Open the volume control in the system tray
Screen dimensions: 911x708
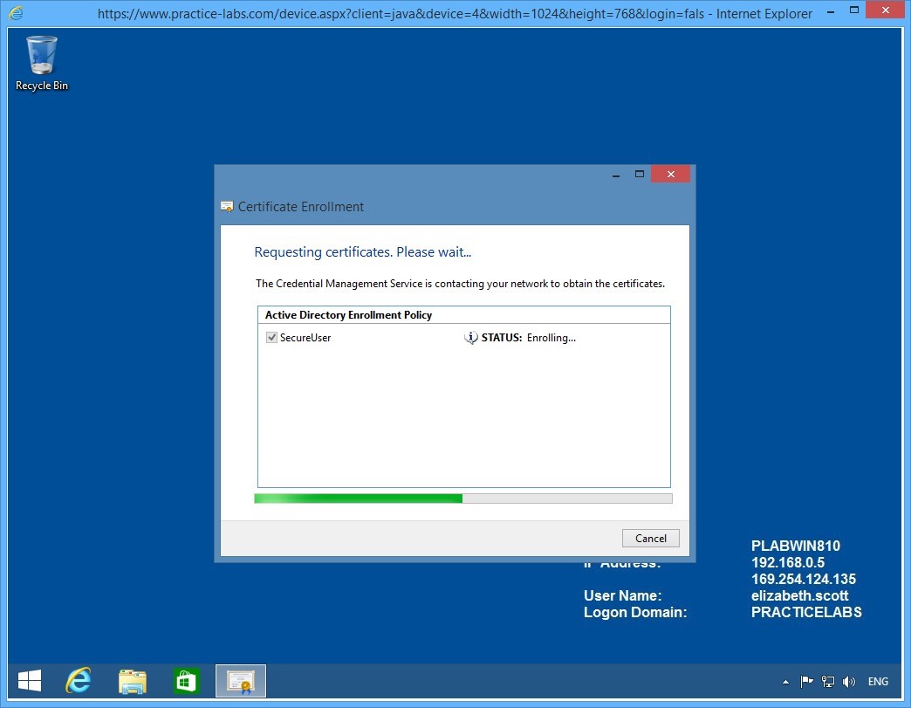pos(849,682)
